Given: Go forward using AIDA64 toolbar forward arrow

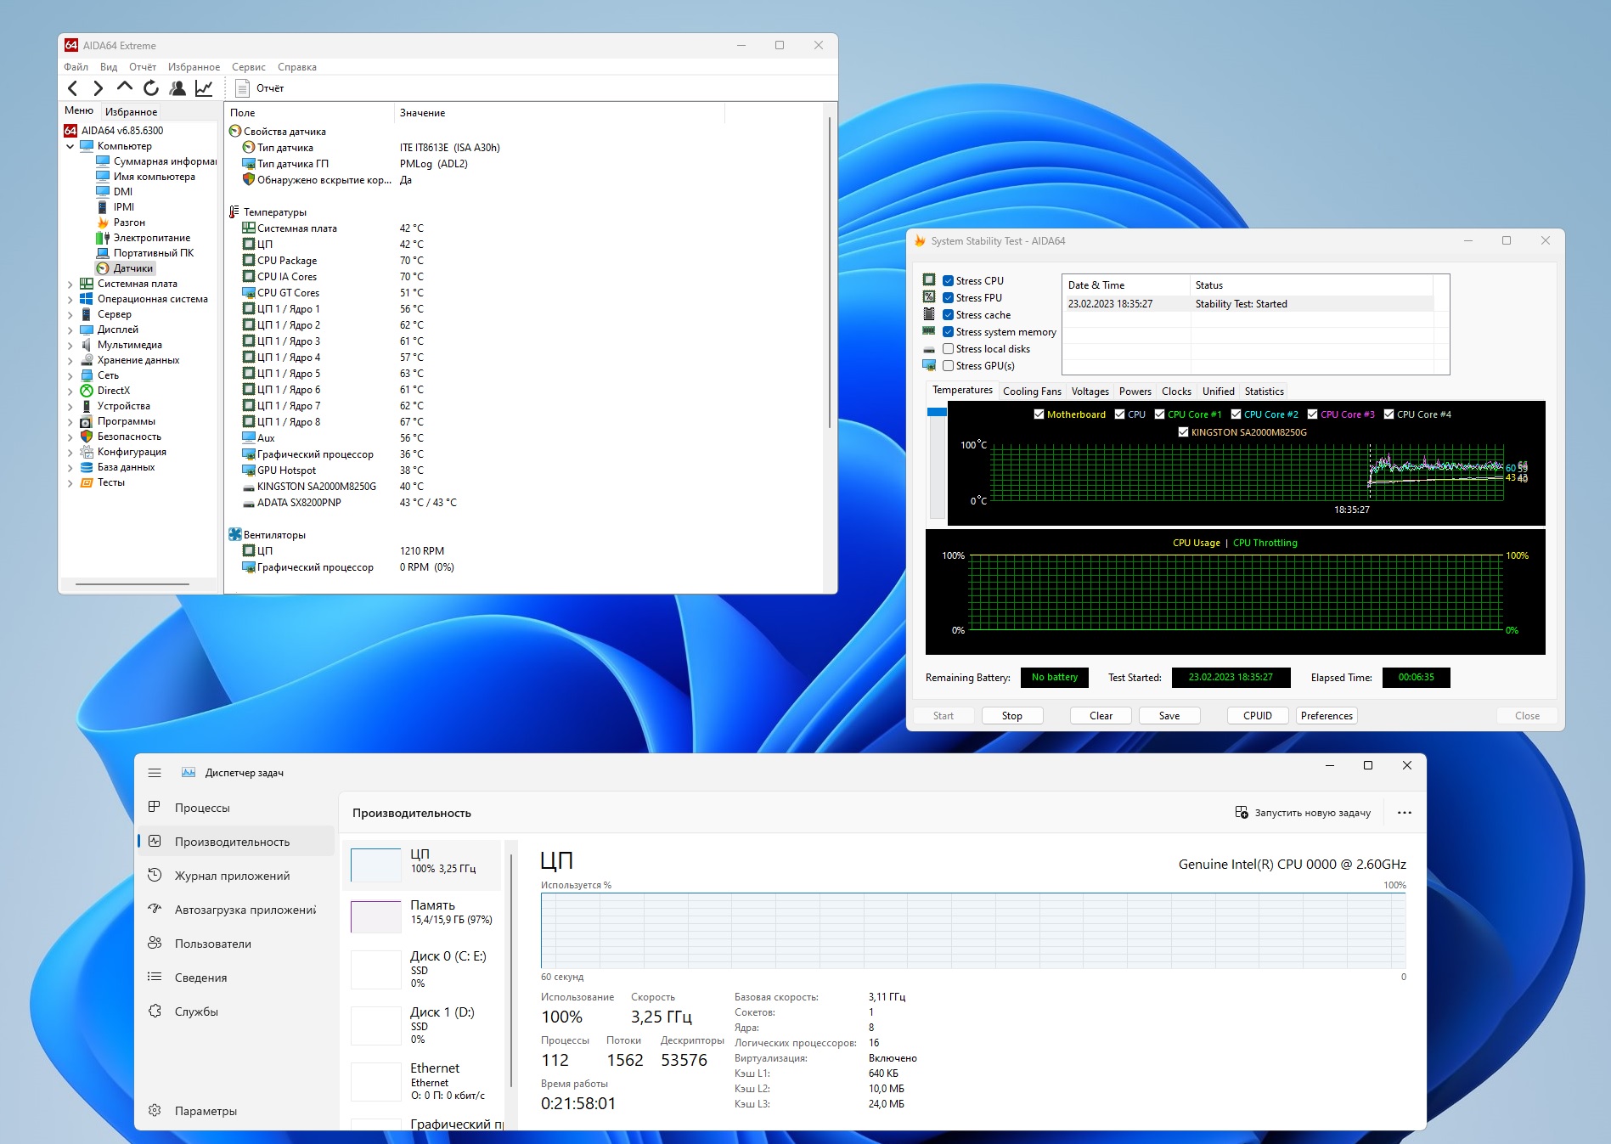Looking at the screenshot, I should point(99,88).
